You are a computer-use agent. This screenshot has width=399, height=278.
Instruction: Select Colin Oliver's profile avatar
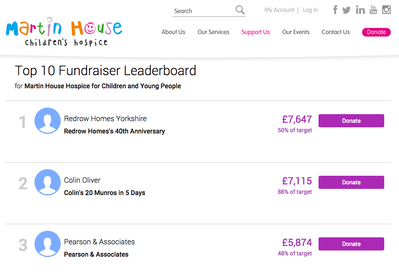coord(48,182)
